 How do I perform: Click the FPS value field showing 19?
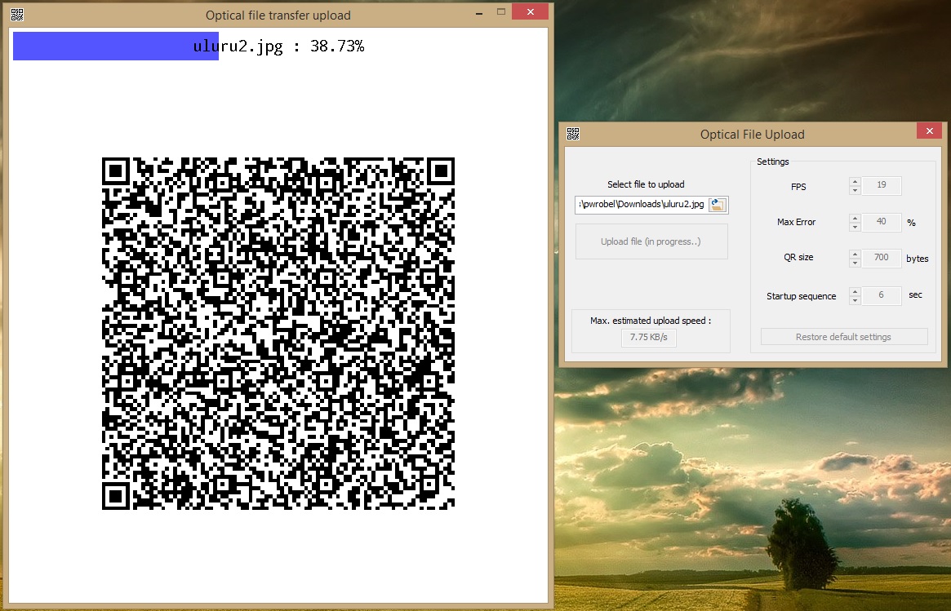pyautogui.click(x=882, y=185)
